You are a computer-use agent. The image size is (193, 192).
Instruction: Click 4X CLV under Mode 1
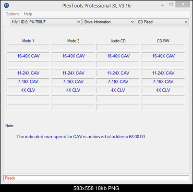coord(28,90)
